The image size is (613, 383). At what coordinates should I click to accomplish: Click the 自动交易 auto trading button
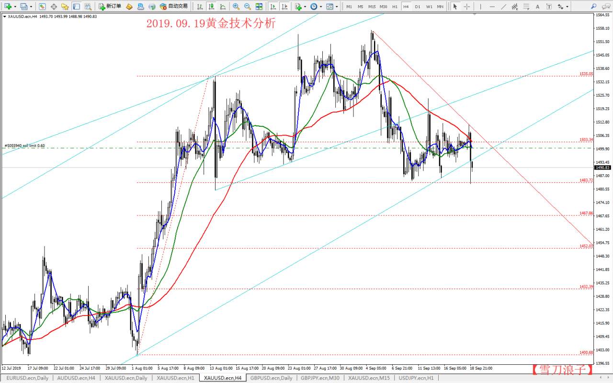coord(174,7)
